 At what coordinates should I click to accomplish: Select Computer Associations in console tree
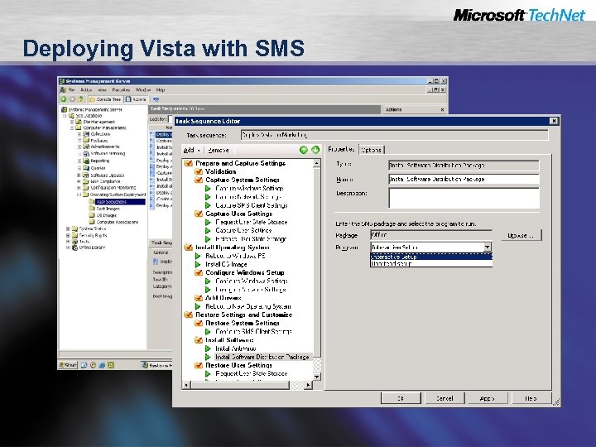(x=118, y=222)
